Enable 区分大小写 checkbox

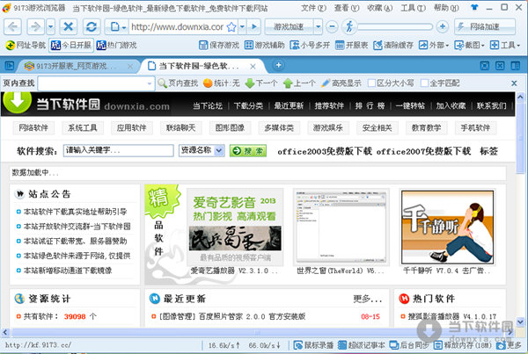[x=370, y=83]
